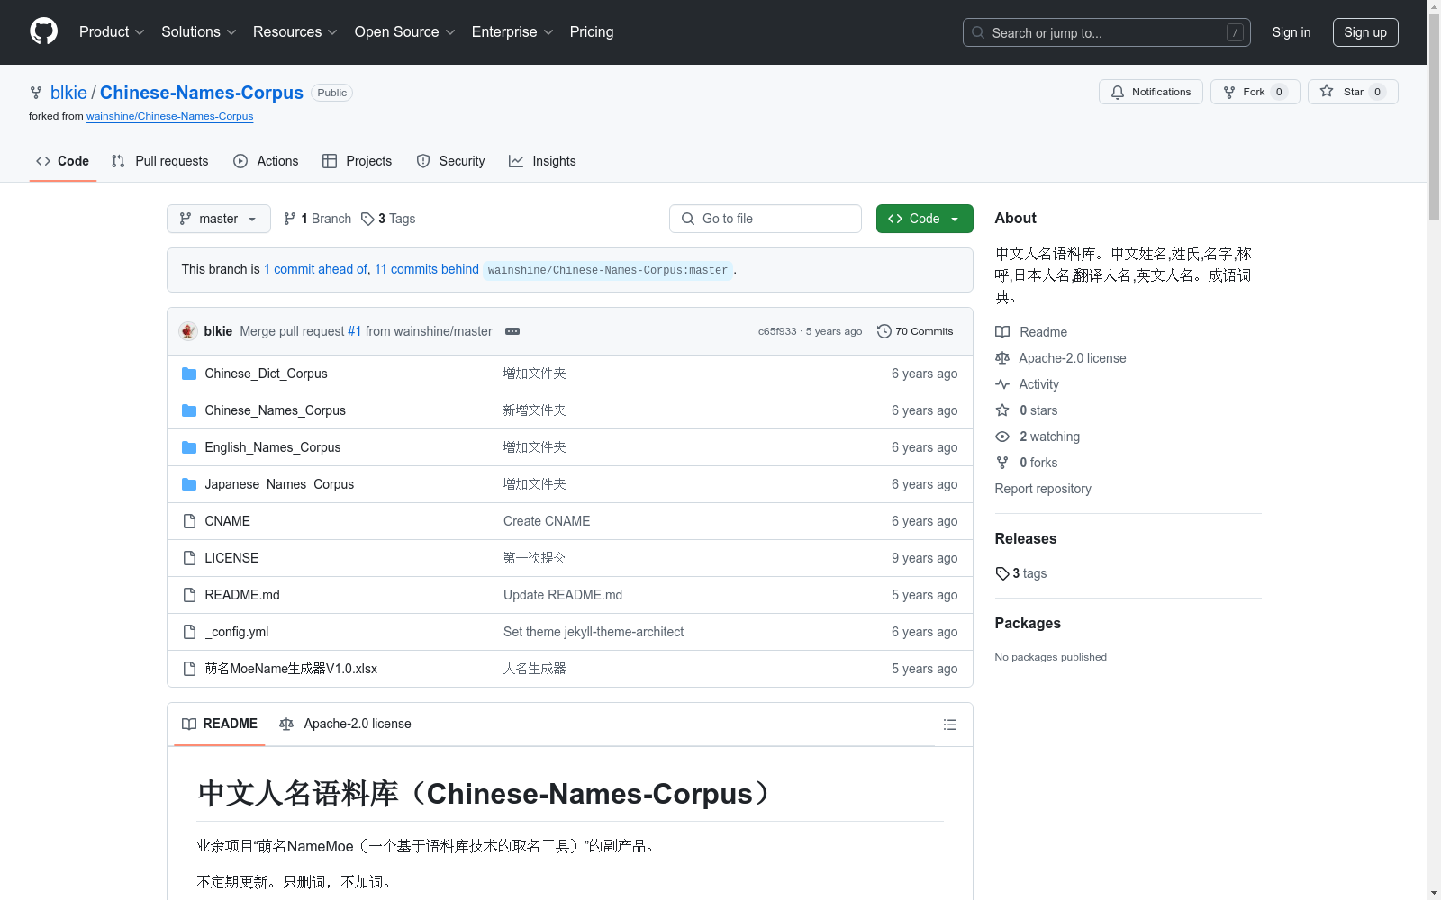Click the Activity pulse icon

pyautogui.click(x=1002, y=384)
